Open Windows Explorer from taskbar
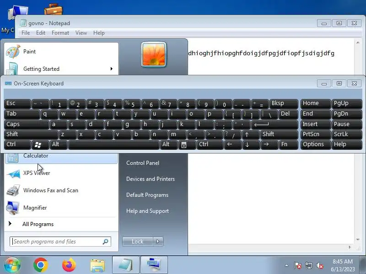The height and width of the screenshot is (274, 366). (97, 265)
